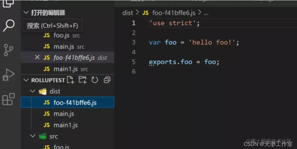The height and width of the screenshot is (149, 297).
Task: Place cursor on exports.foo assignment
Action: (184, 62)
